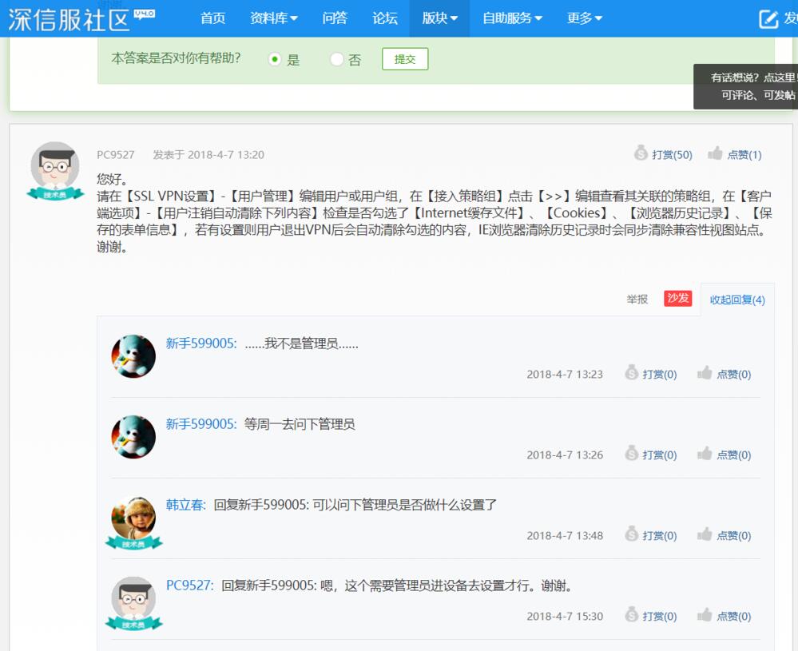The height and width of the screenshot is (651, 798).
Task: Select the 是 radio button
Action: pos(275,60)
